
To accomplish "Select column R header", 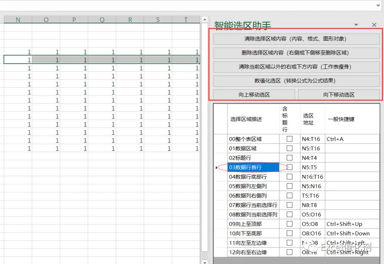I will 130,20.
